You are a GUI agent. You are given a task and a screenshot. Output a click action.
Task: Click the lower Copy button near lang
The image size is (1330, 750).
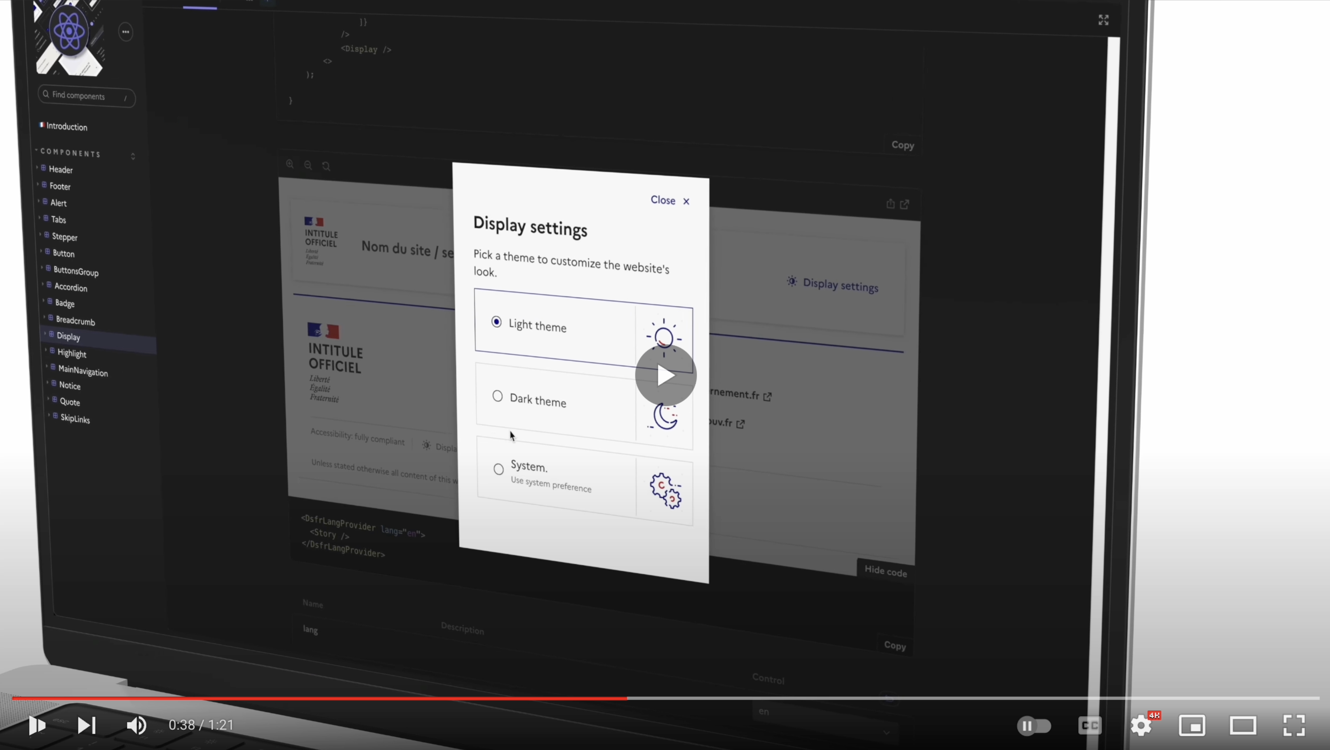[x=895, y=646]
